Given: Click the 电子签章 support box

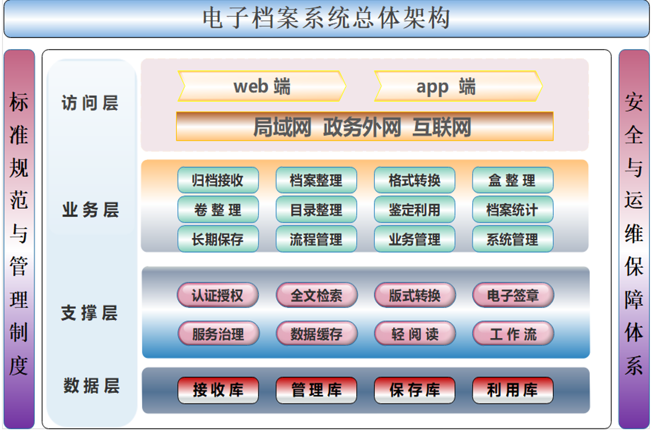Looking at the screenshot, I should point(513,295).
